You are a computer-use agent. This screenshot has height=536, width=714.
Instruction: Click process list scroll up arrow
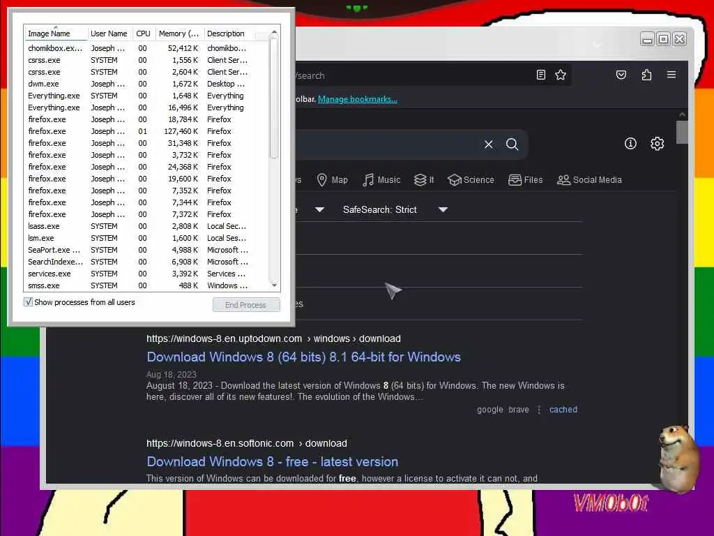[x=274, y=33]
